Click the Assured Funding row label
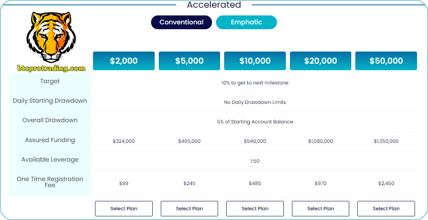The height and width of the screenshot is (220, 428). click(x=50, y=140)
